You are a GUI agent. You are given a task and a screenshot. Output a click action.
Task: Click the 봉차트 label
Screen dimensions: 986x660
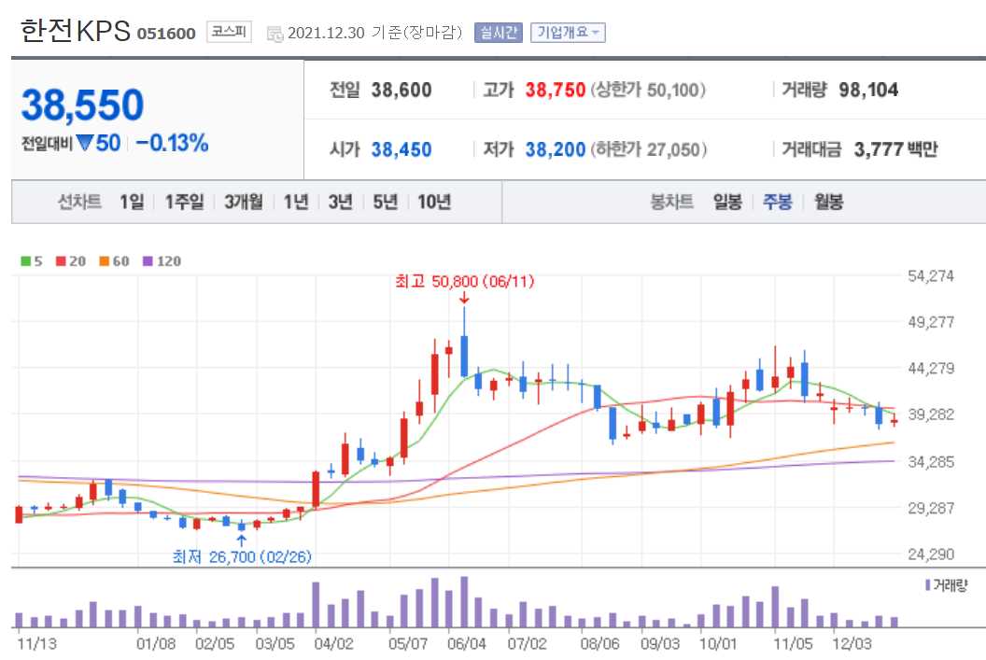click(671, 202)
